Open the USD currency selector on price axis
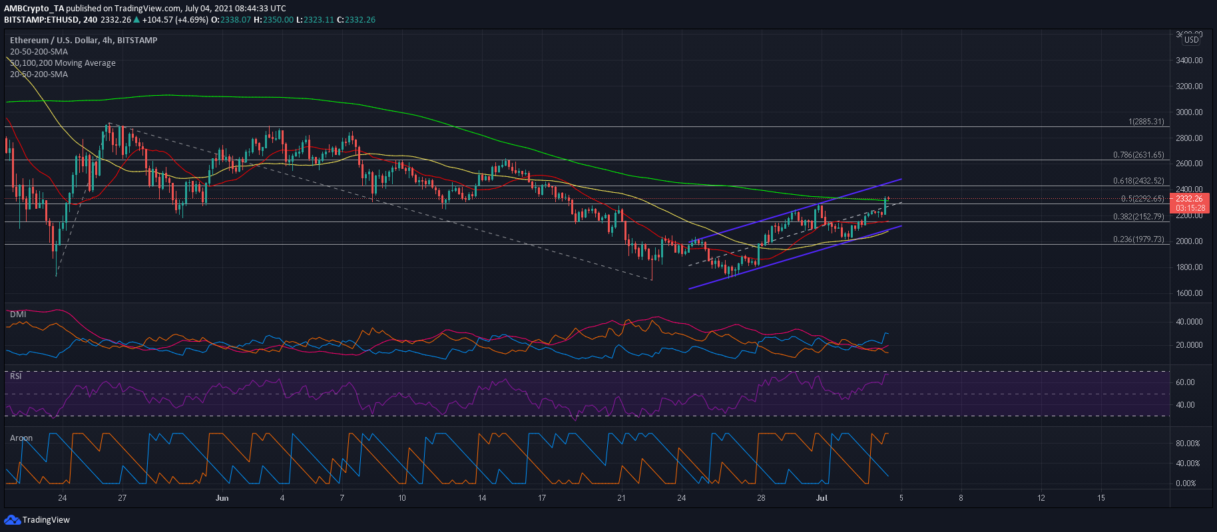Image resolution: width=1217 pixels, height=532 pixels. (x=1191, y=40)
